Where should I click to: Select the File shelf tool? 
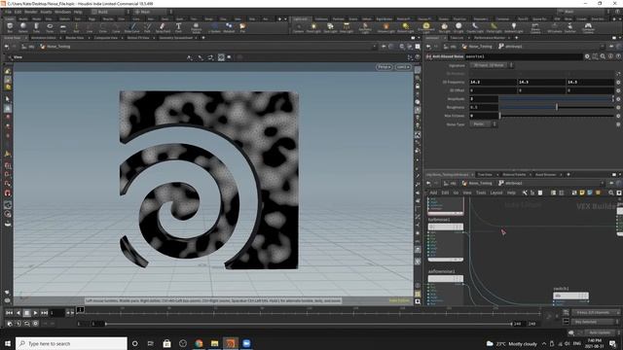point(242,27)
